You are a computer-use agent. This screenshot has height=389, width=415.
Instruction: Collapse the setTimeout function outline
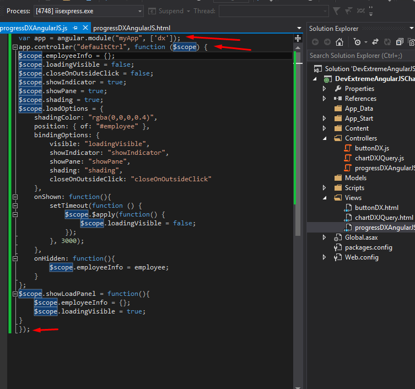(x=15, y=206)
